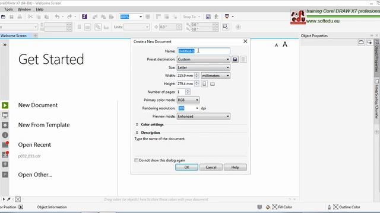Click the Name input field
The width and height of the screenshot is (380, 213).
[x=203, y=51]
